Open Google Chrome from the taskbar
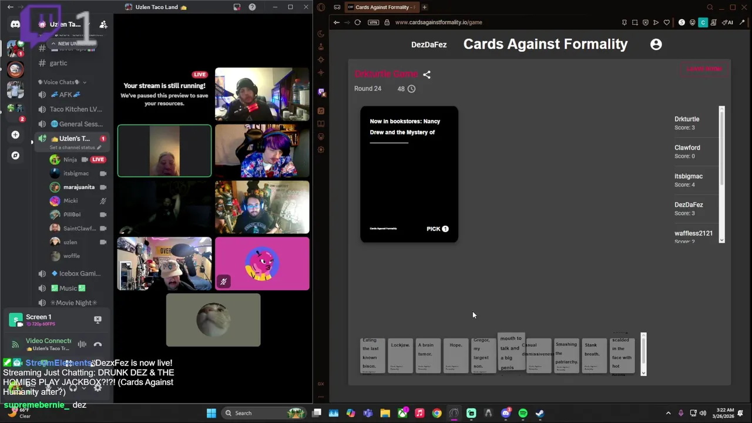This screenshot has width=752, height=423. (x=437, y=413)
